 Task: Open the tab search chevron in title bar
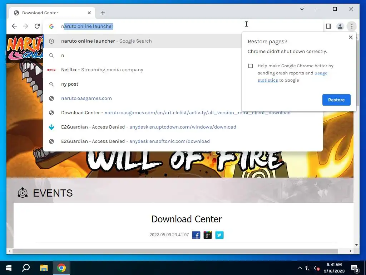point(302,9)
